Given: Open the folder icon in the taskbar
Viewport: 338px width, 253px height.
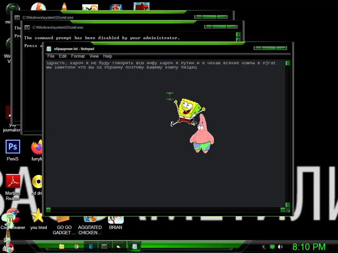Looking at the screenshot, I should tap(62, 246).
